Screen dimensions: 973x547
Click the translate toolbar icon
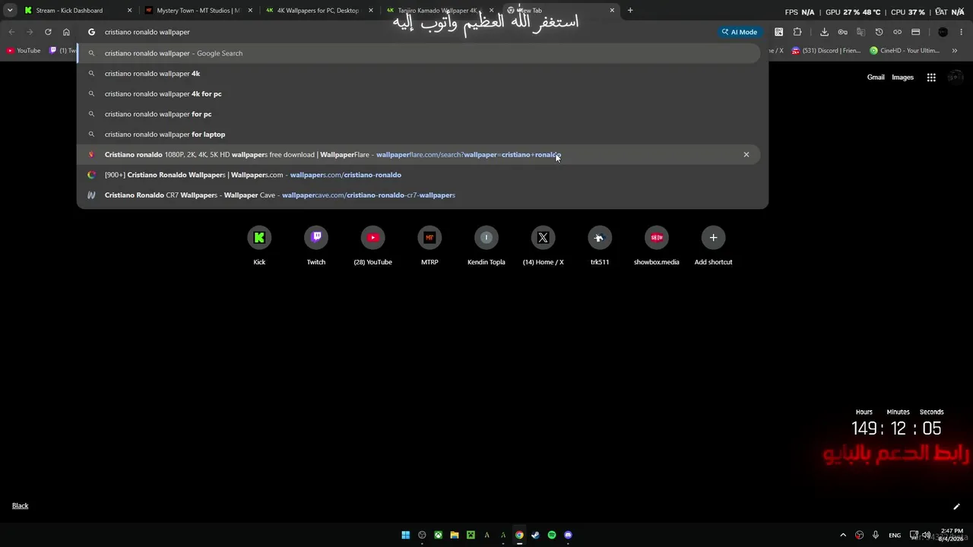(860, 32)
